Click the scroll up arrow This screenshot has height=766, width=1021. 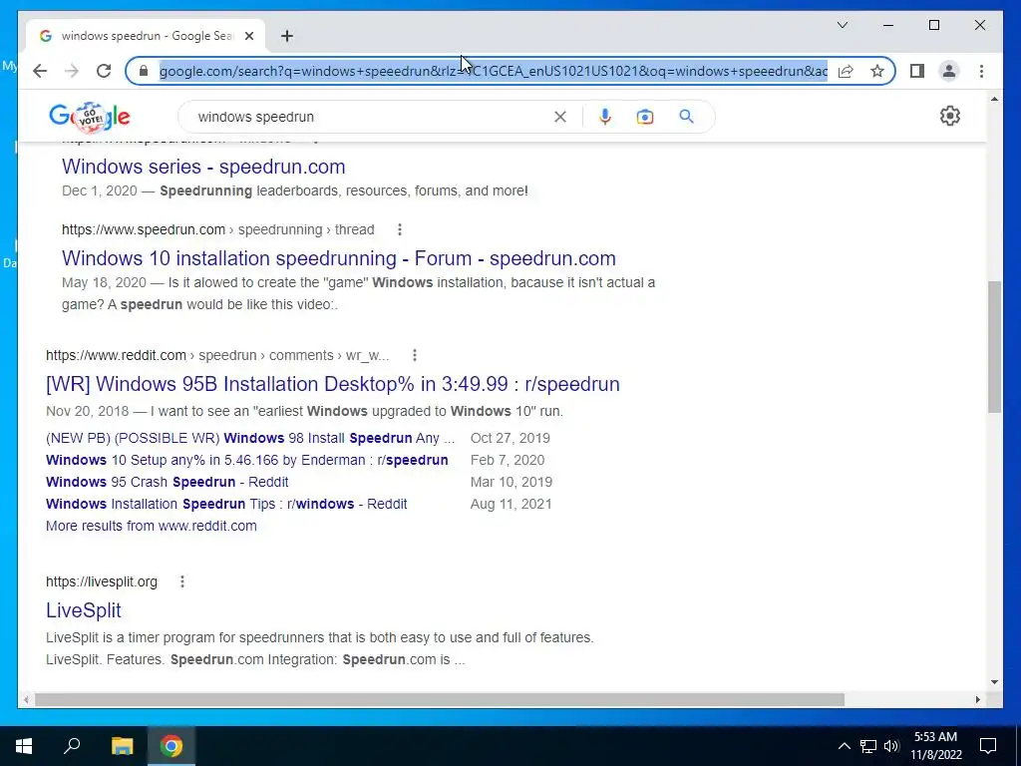994,99
